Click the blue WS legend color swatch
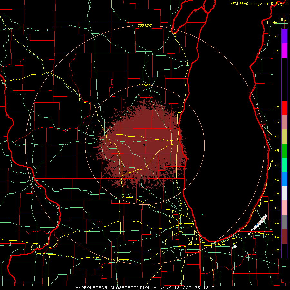The width and height of the screenshot is (290, 290). pyautogui.click(x=285, y=179)
